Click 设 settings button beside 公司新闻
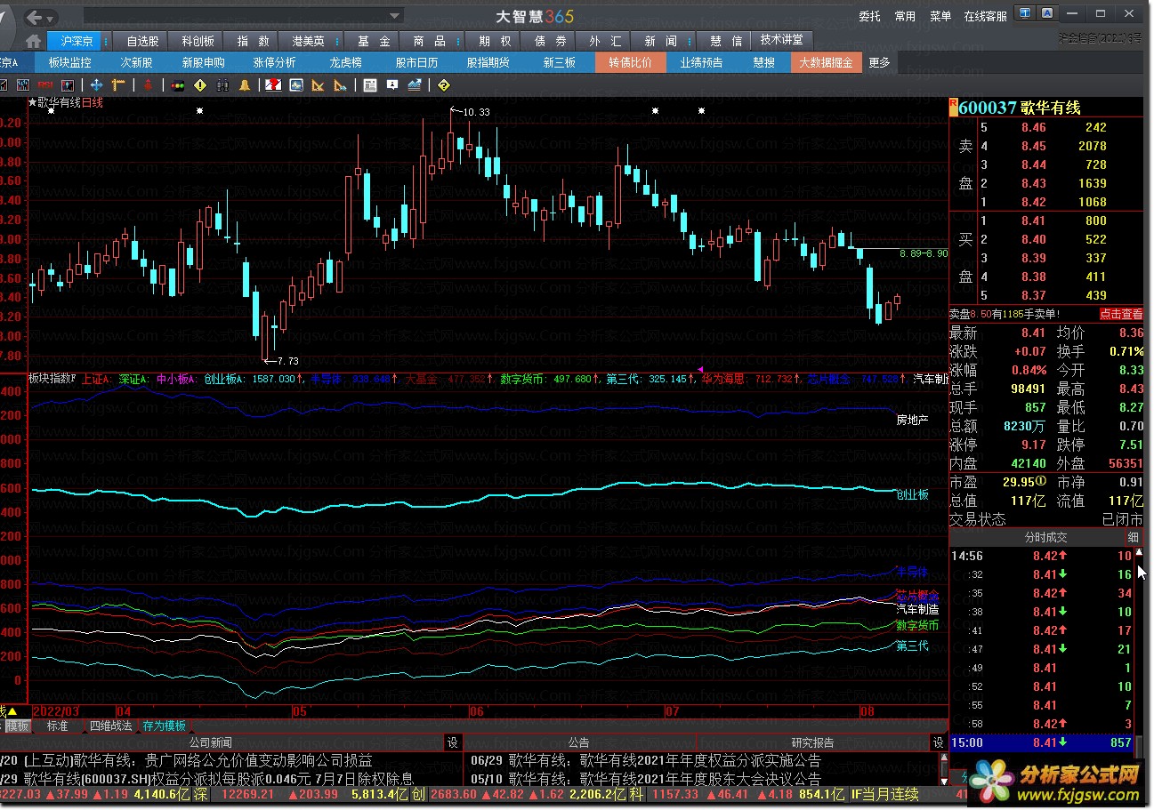Viewport: 1154px width, 810px height. (452, 742)
